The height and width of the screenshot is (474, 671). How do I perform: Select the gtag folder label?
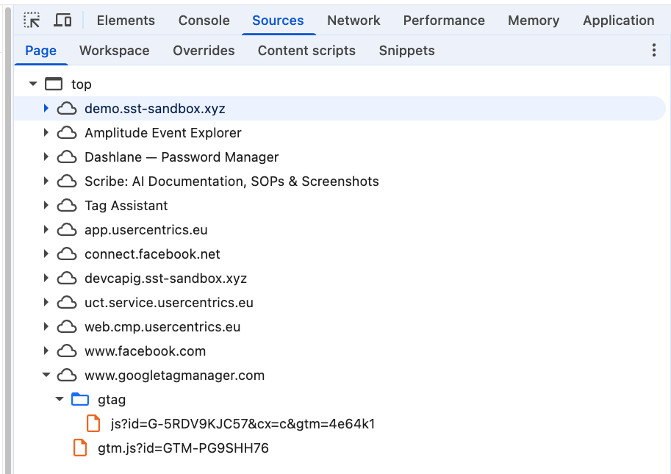point(112,400)
